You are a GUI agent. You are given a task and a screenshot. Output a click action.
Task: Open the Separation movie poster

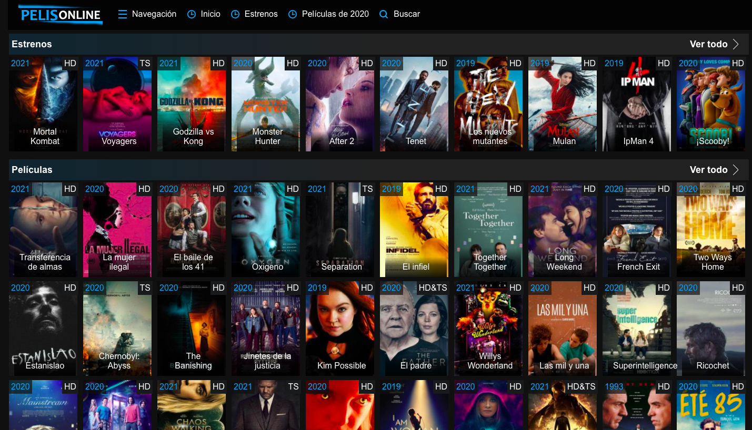click(340, 230)
